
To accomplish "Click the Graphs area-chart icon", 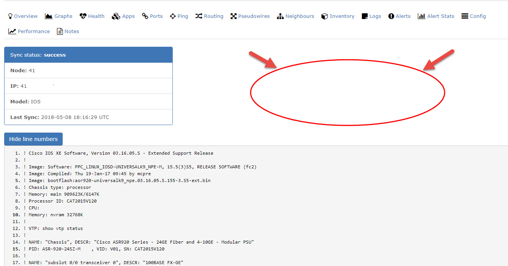I will tap(49, 16).
